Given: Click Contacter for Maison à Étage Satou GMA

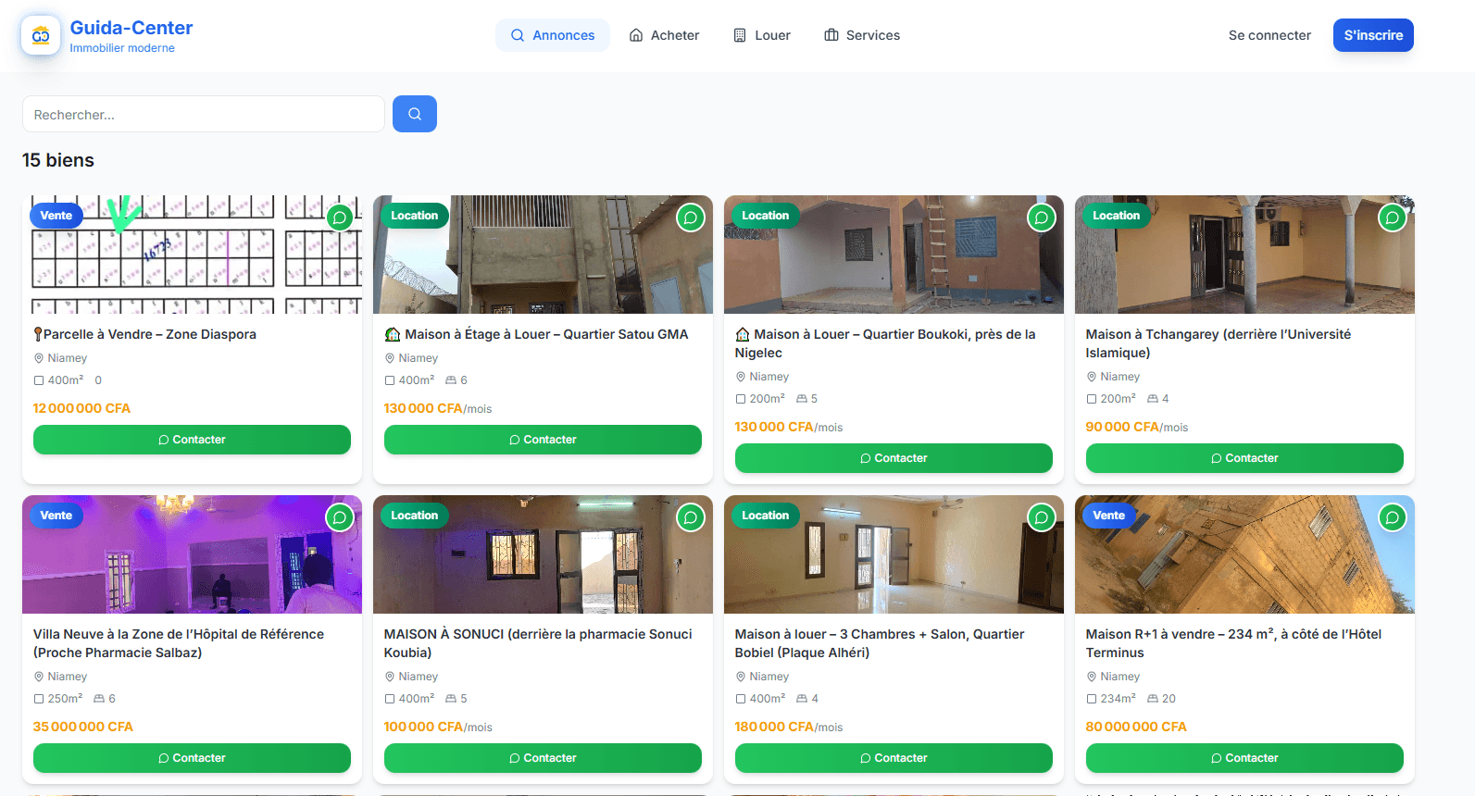Looking at the screenshot, I should coord(543,440).
